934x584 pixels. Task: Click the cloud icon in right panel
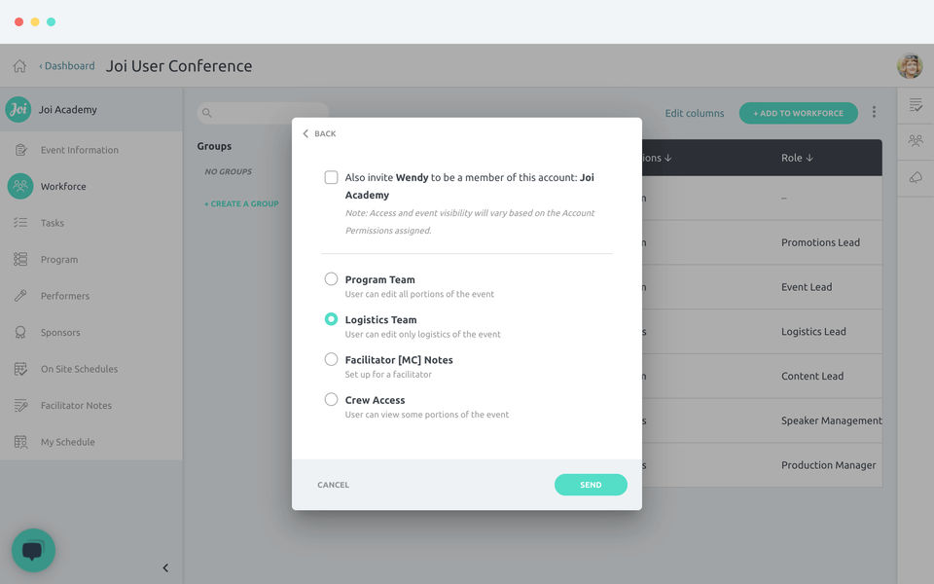tap(916, 177)
